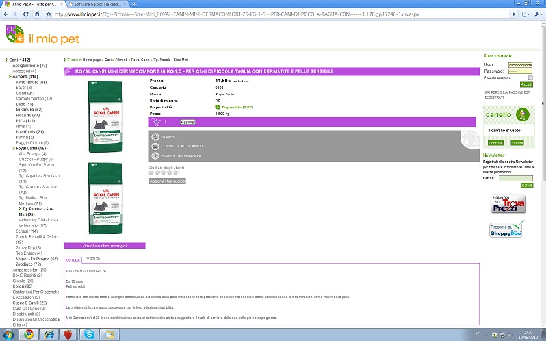Open Windows Start button
This screenshot has height=341, width=546.
(8, 335)
